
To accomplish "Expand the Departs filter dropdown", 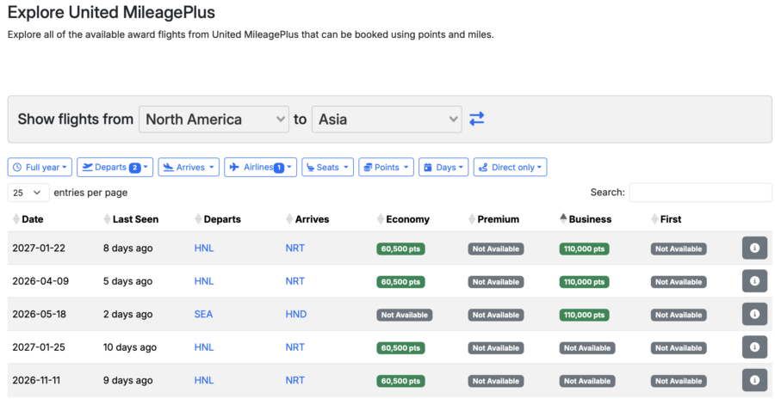I will click(115, 168).
